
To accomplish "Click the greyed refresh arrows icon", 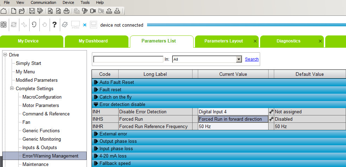I will point(14,25).
